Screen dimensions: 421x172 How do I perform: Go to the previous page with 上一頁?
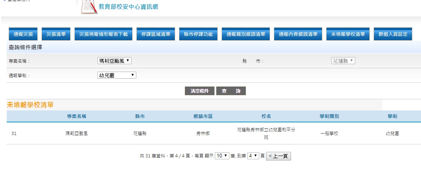click(278, 156)
